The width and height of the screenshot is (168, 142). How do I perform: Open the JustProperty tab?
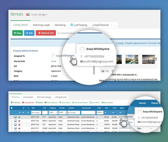[79, 25]
